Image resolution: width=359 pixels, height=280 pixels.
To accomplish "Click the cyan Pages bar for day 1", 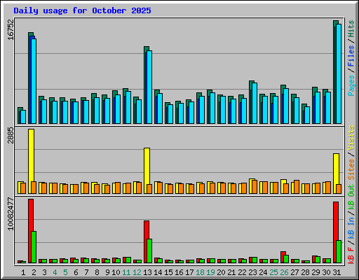I will [x=23, y=117].
